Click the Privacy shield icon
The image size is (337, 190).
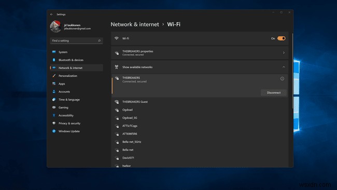[x=54, y=123]
